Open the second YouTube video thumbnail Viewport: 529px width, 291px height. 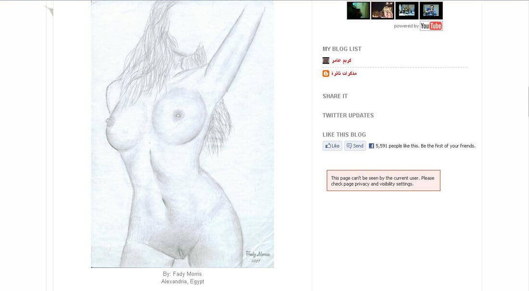383,11
